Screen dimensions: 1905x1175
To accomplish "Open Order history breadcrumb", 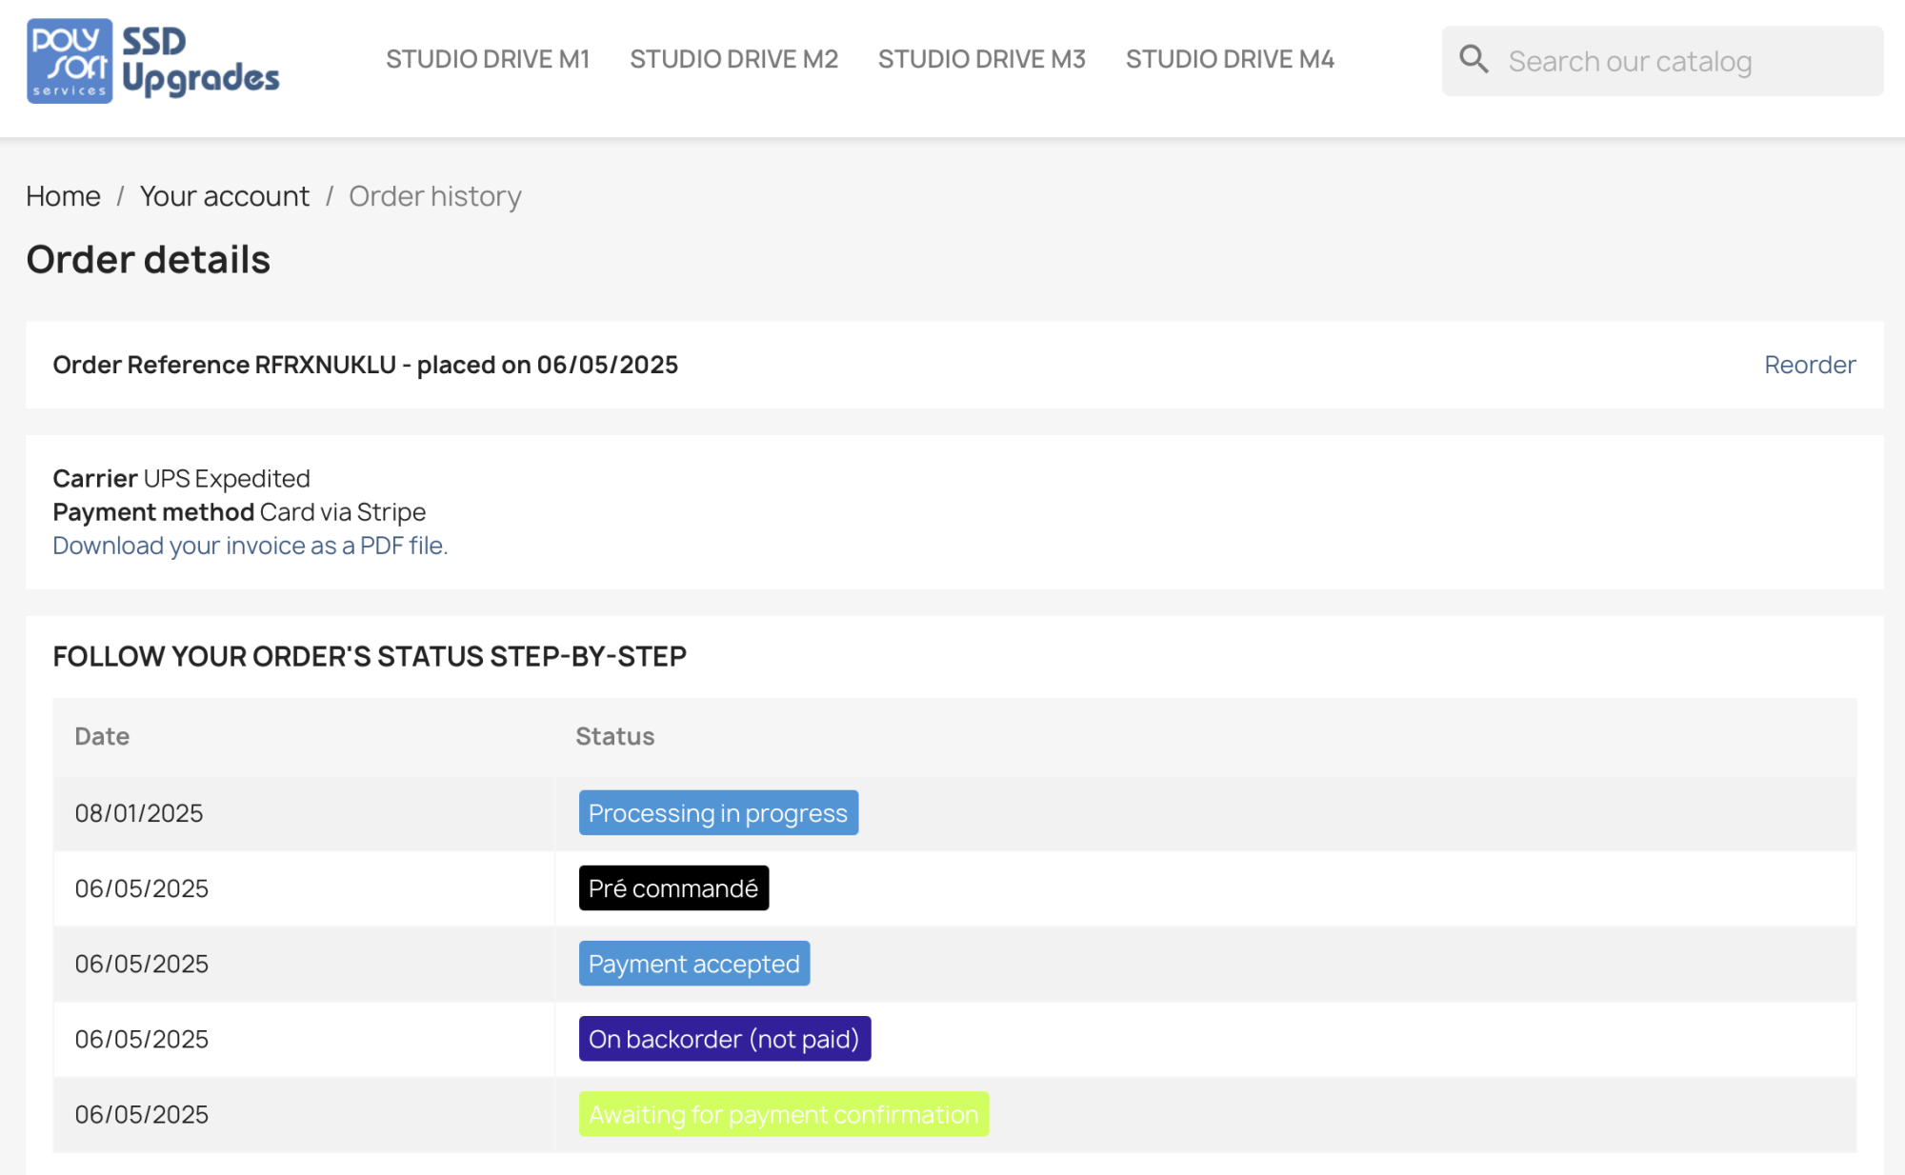I will (434, 196).
